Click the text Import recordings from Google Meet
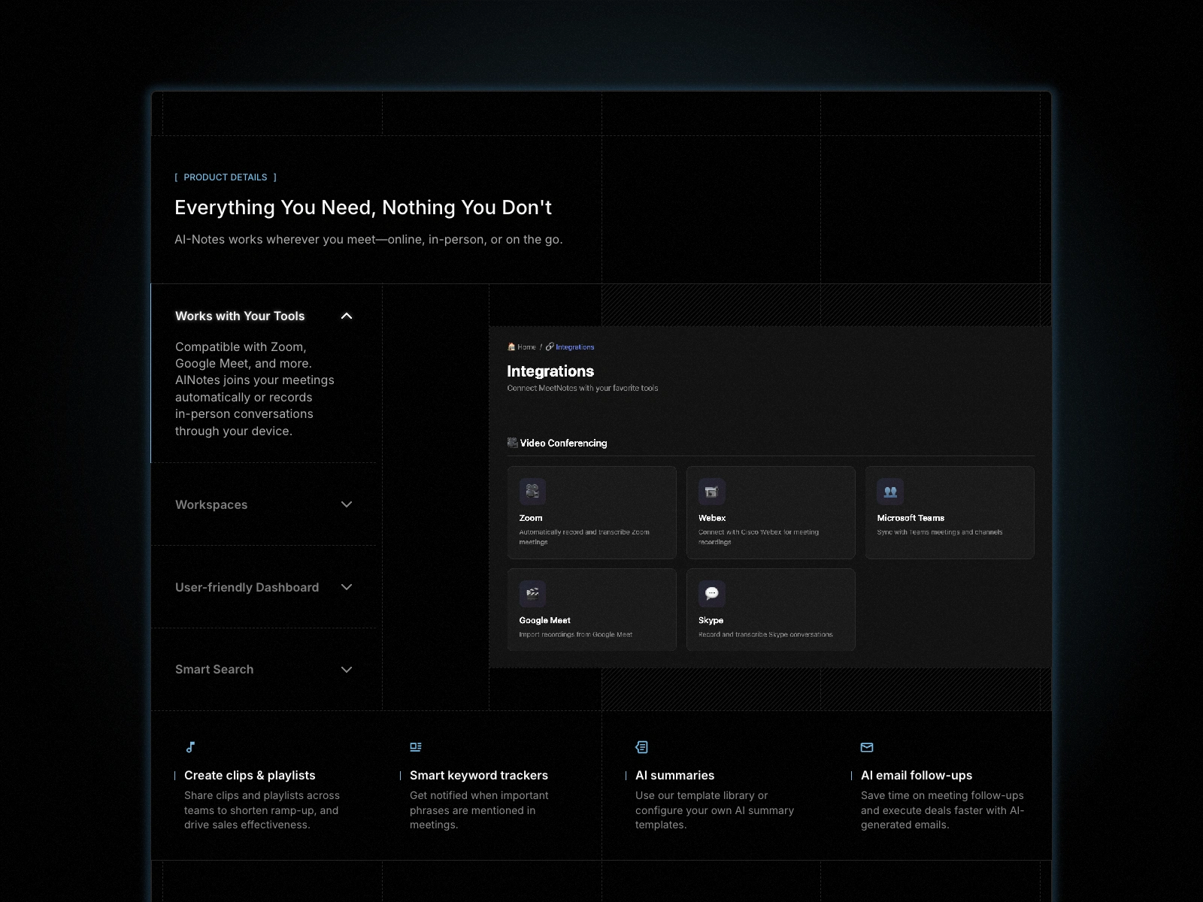 click(x=576, y=634)
